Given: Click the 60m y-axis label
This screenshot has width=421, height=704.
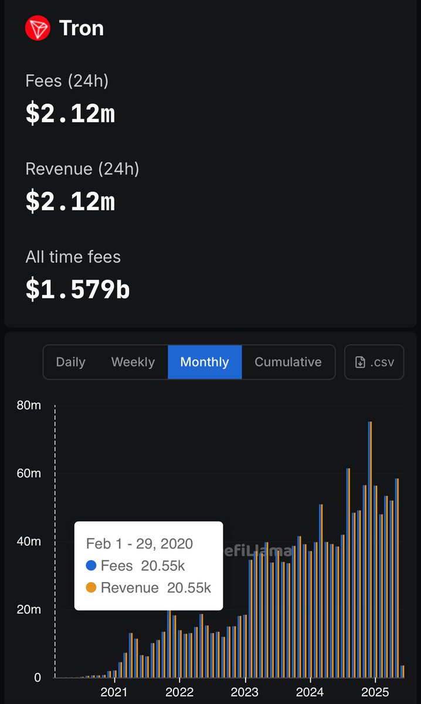Looking at the screenshot, I should (29, 473).
